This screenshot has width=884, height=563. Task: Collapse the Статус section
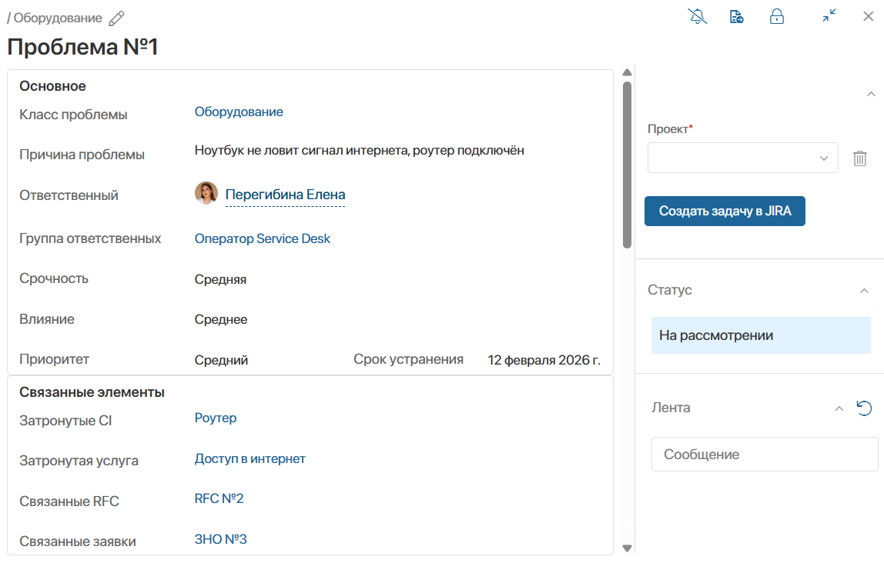tap(864, 291)
